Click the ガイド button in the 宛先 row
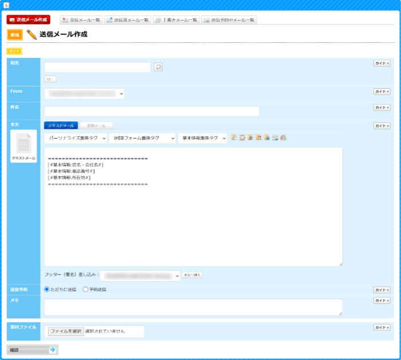Image resolution: width=401 pixels, height=360 pixels. [x=382, y=63]
